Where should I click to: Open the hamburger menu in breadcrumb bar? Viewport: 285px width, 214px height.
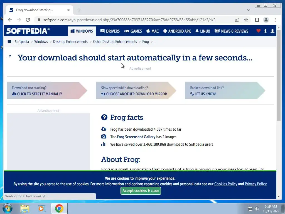pyautogui.click(x=9, y=42)
